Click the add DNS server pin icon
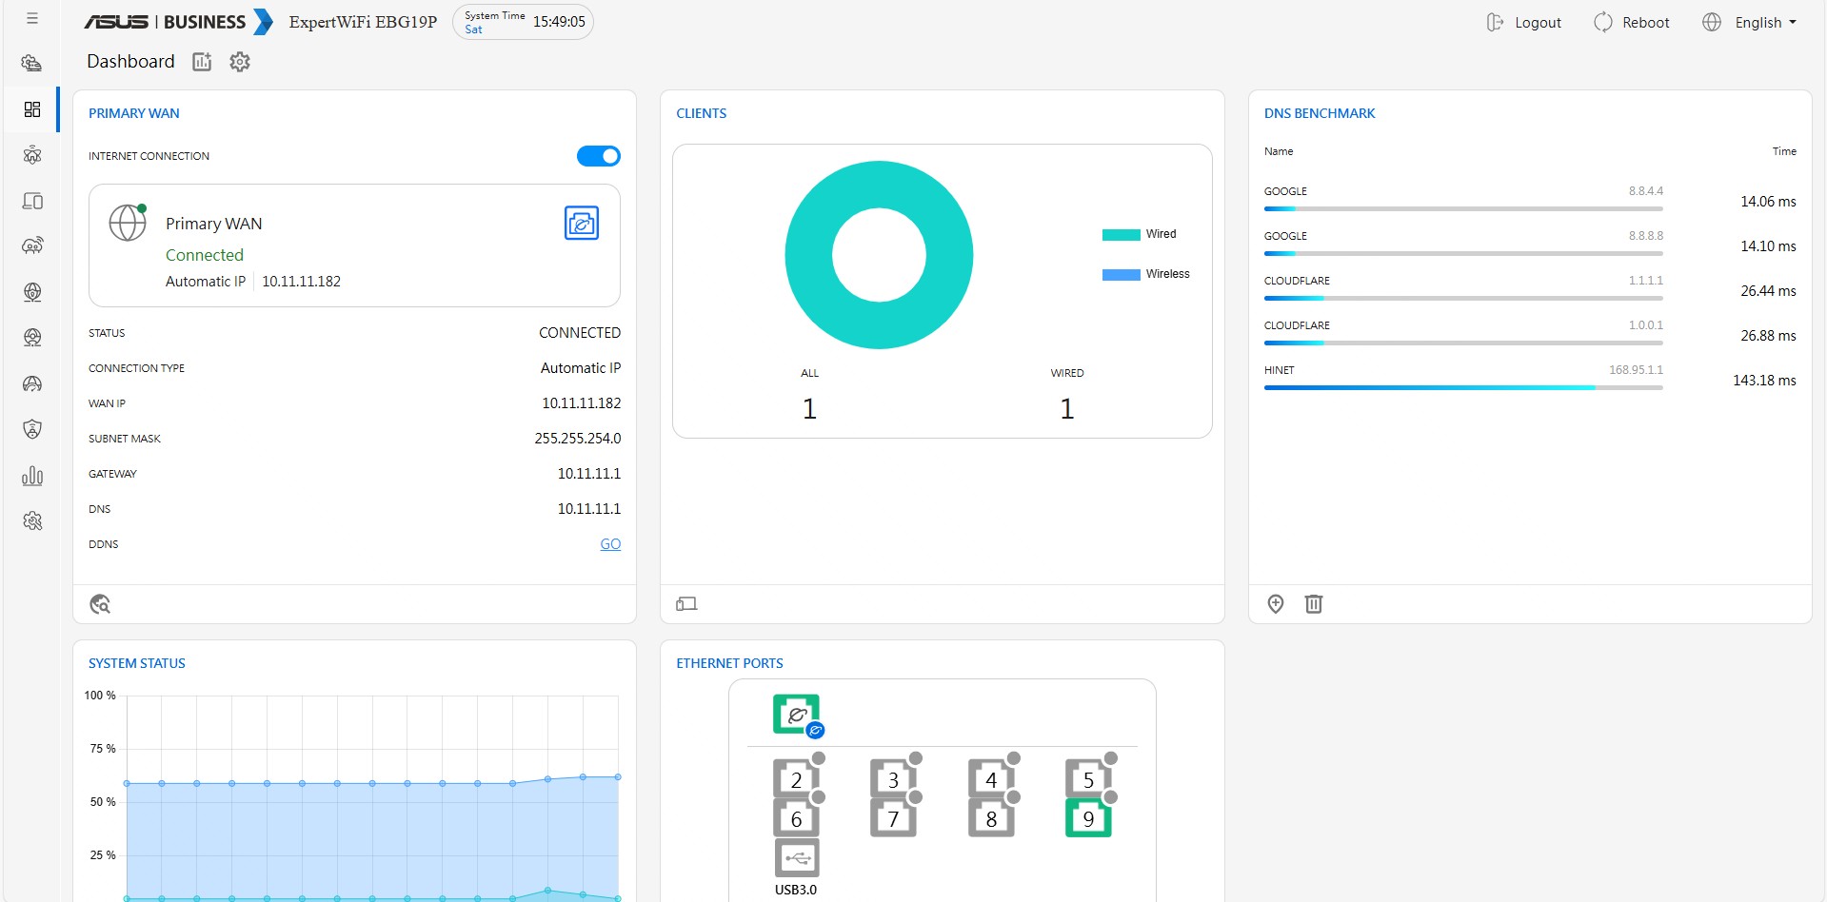Image resolution: width=1827 pixels, height=902 pixels. click(x=1276, y=604)
